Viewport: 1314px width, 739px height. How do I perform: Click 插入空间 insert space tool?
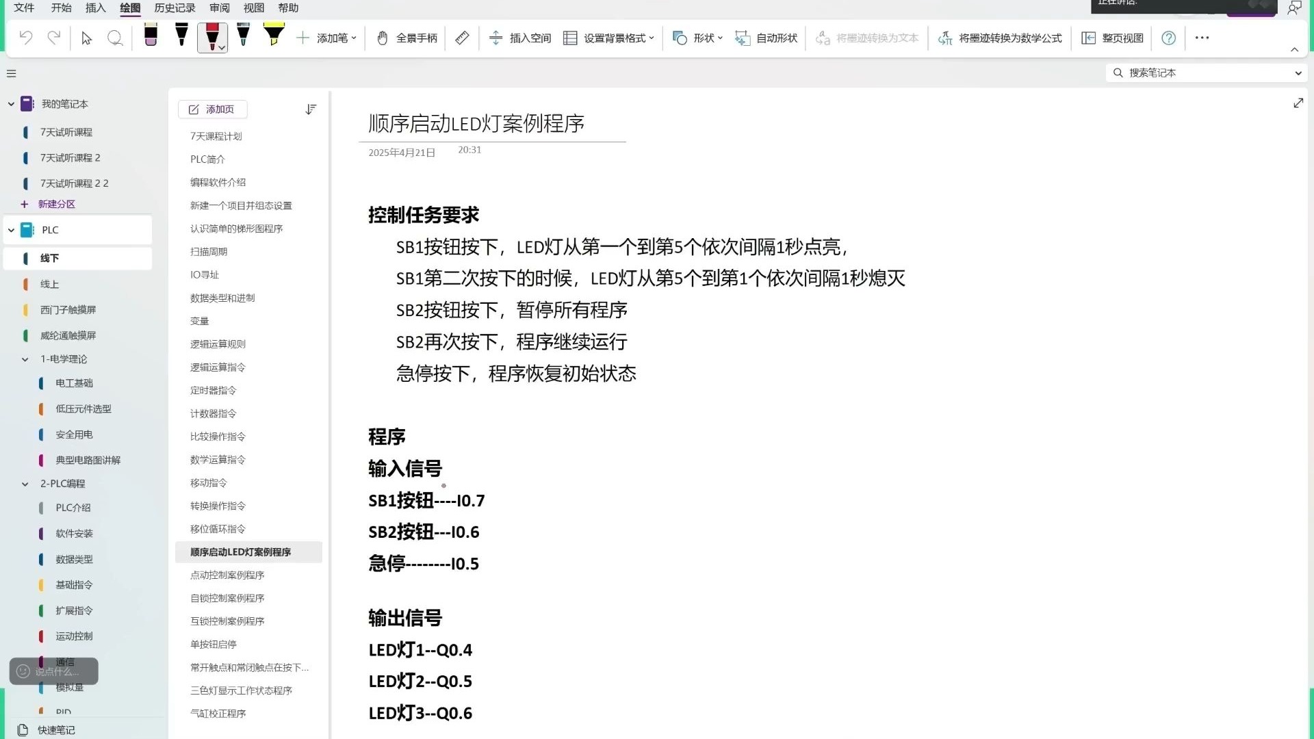[x=520, y=38]
